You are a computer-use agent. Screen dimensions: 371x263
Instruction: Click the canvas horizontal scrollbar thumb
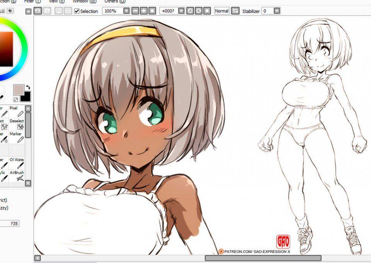263,258
